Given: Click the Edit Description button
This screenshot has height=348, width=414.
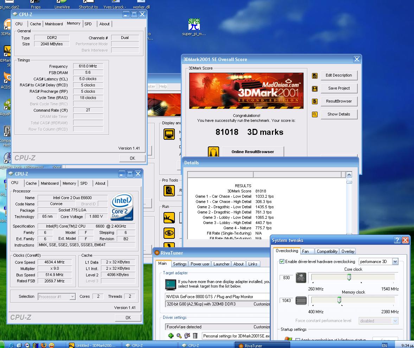Looking at the screenshot, I should click(x=339, y=75).
